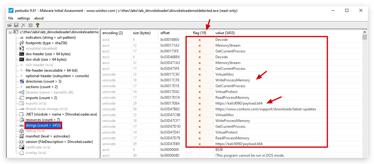Select the dos-stub console icon
Screen dimensions: 374x164
pyautogui.click(x=22, y=59)
